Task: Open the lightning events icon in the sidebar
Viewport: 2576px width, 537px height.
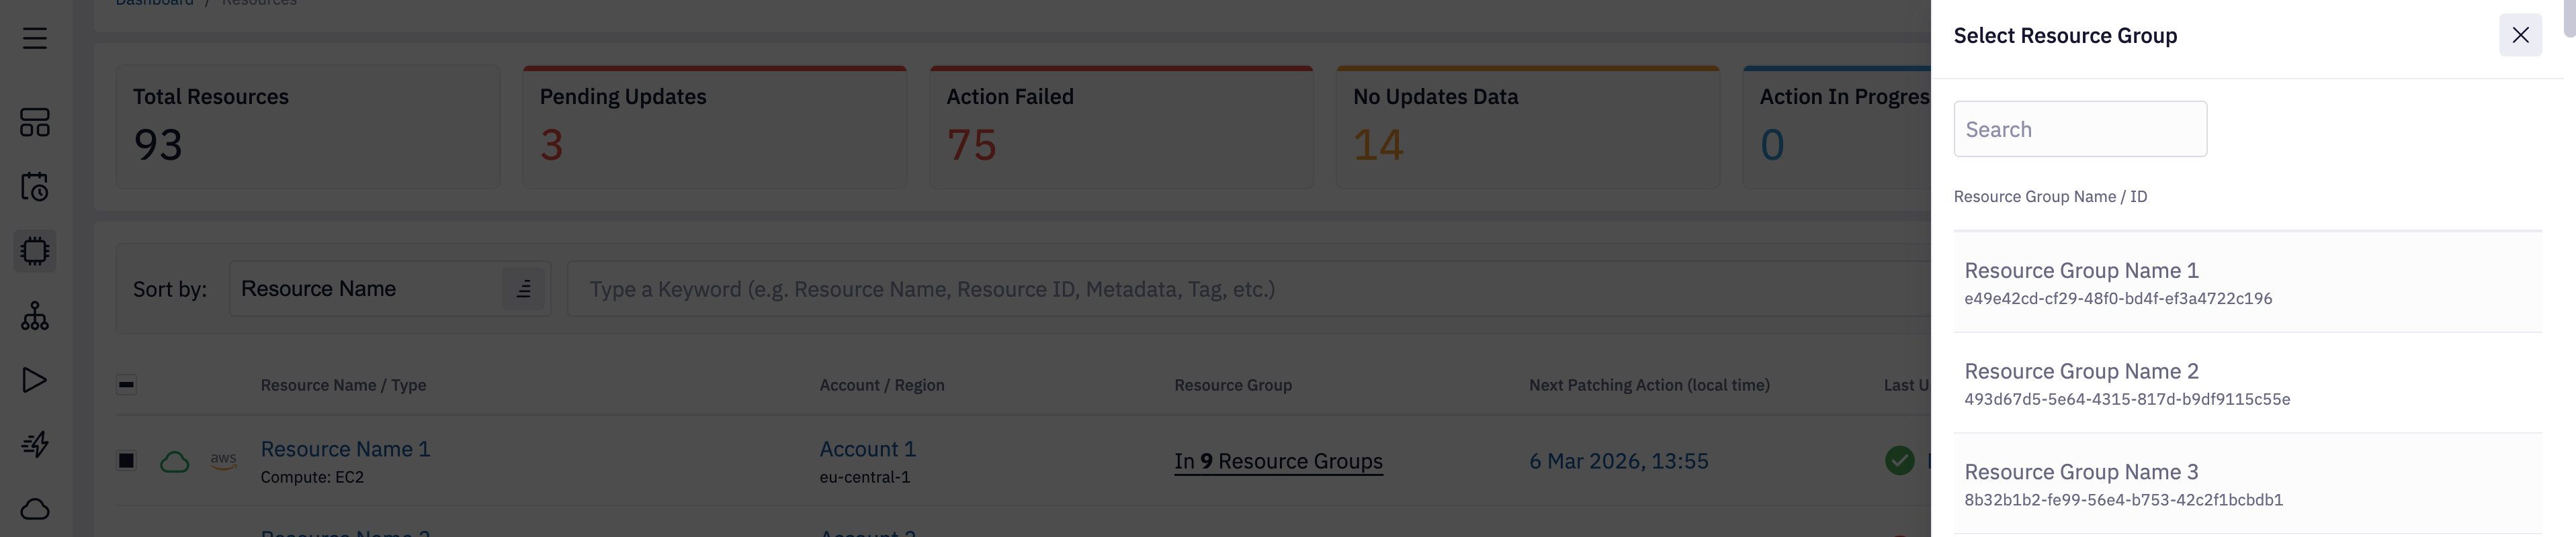Action: [x=35, y=444]
